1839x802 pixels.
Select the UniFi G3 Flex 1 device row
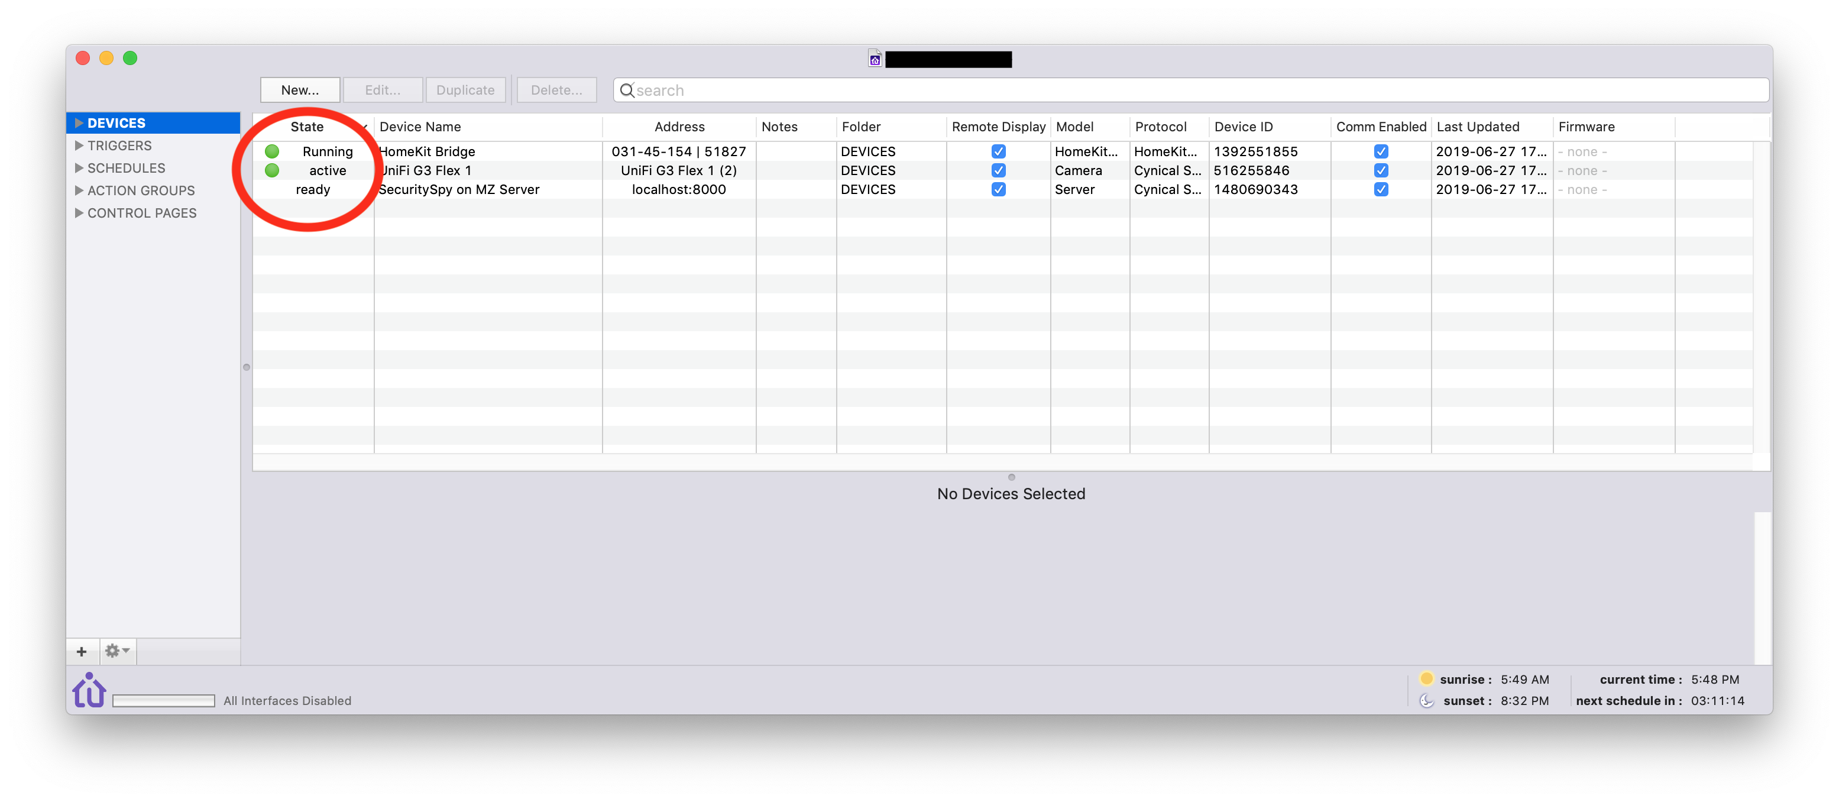tap(1002, 170)
